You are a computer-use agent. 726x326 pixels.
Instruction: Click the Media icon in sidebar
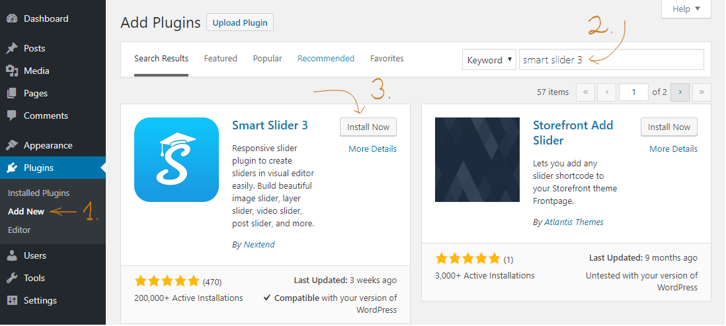(12, 71)
